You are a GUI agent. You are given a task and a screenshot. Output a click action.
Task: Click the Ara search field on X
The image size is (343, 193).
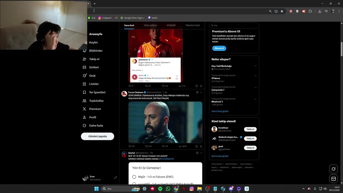pyautogui.click(x=234, y=25)
